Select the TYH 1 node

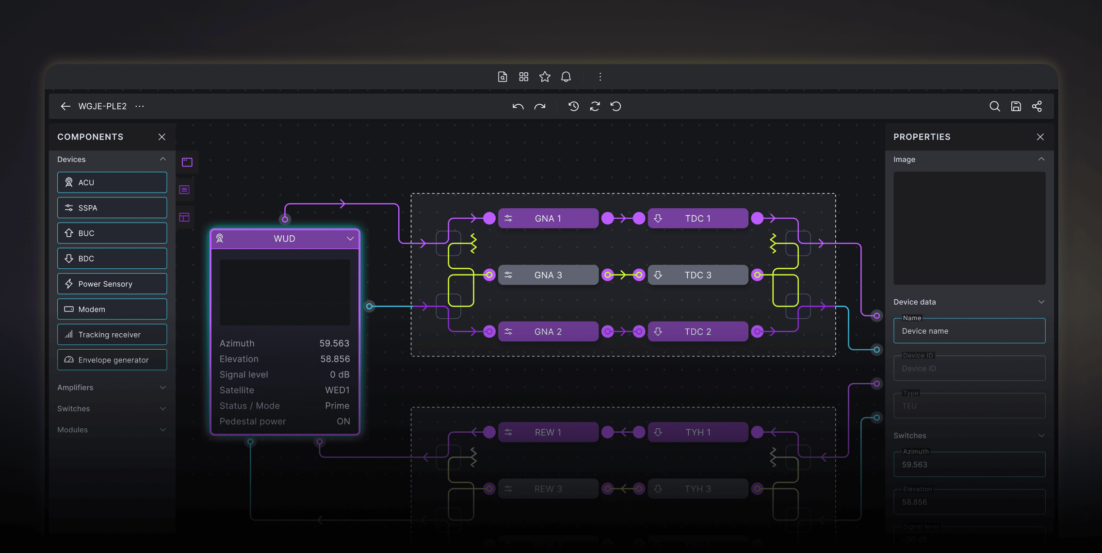pyautogui.click(x=698, y=432)
